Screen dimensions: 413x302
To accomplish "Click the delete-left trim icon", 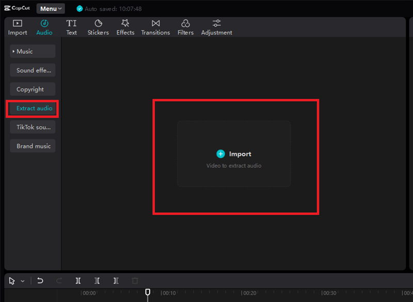I will pyautogui.click(x=97, y=281).
